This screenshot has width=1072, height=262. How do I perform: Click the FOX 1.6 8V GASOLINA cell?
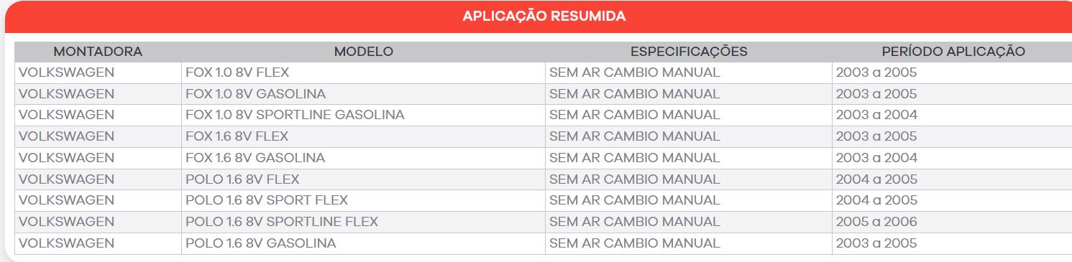coord(363,158)
